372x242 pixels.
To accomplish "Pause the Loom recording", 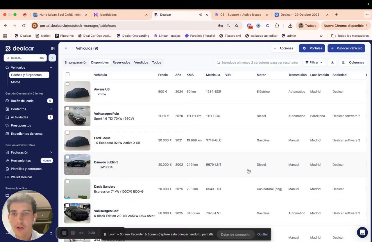I will tap(73, 233).
